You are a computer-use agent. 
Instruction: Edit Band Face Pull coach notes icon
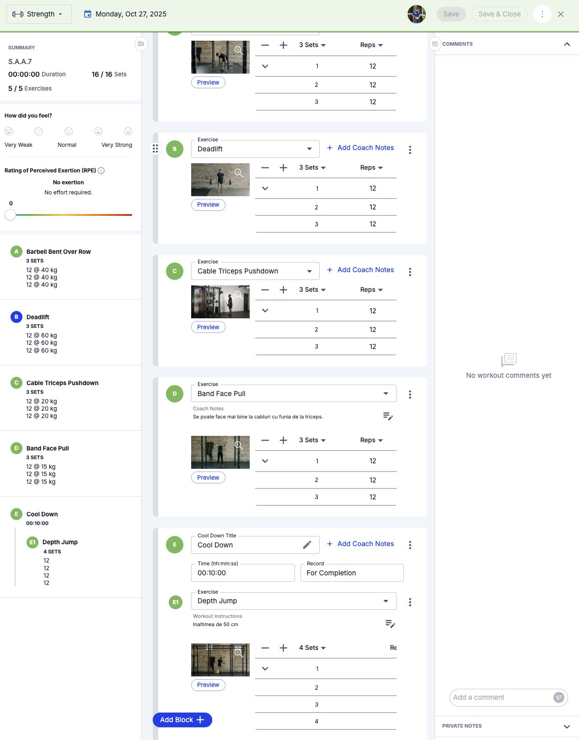coord(388,416)
